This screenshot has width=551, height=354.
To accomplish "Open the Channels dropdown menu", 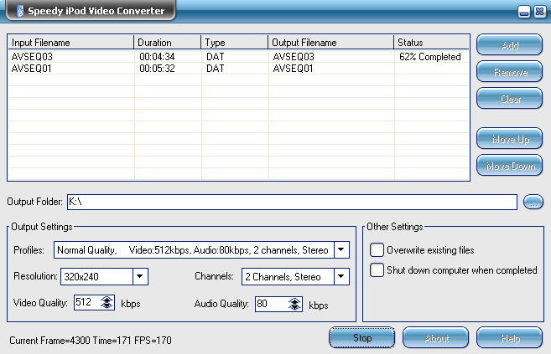I will pyautogui.click(x=340, y=276).
